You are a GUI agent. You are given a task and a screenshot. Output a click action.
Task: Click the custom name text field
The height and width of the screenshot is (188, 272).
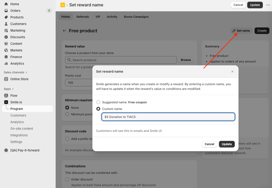pyautogui.click(x=168, y=117)
